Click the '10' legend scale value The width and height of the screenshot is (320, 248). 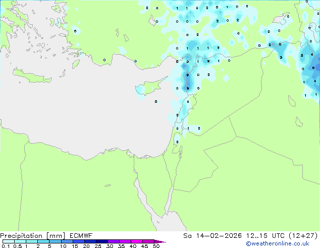pyautogui.click(x=63, y=246)
